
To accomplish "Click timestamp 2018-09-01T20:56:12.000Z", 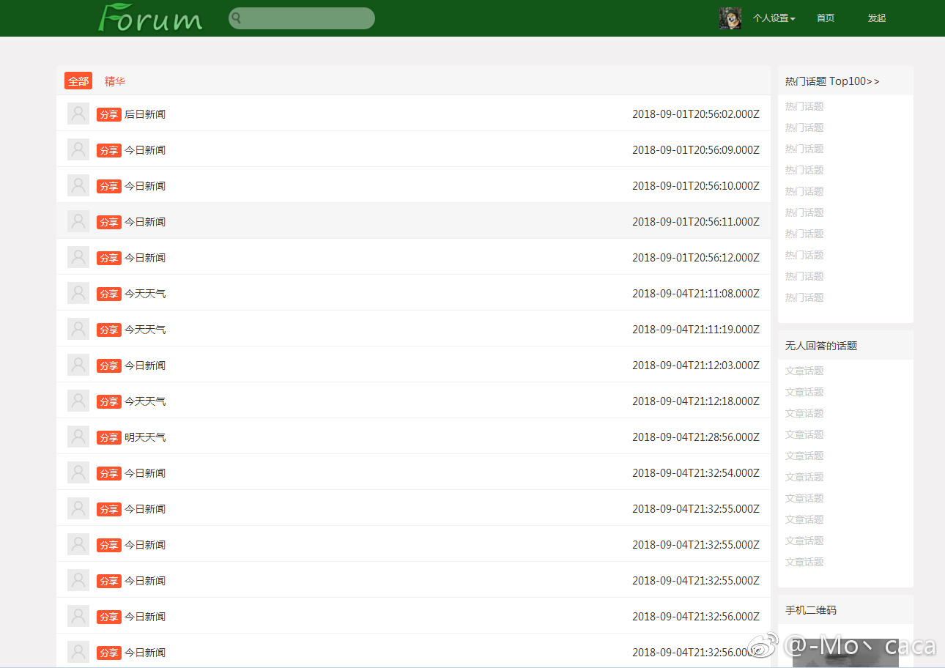I will coord(696,258).
